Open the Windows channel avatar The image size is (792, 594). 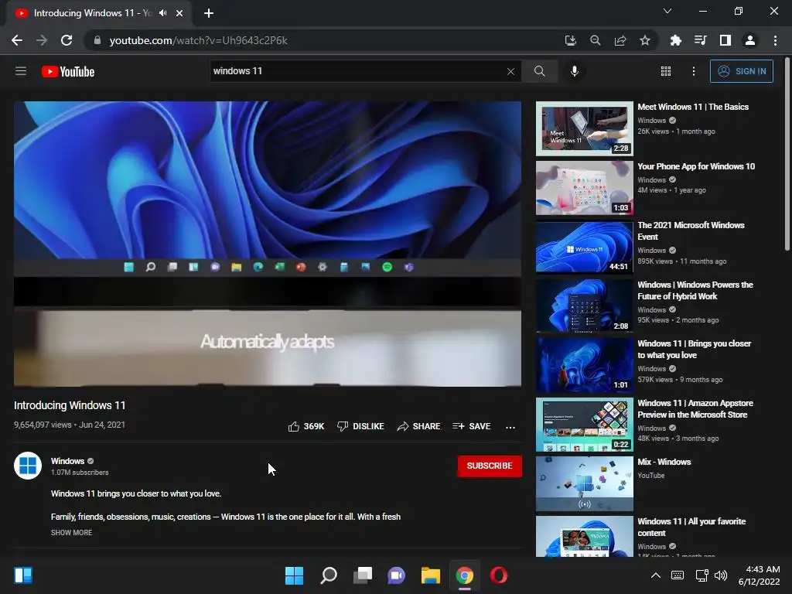pyautogui.click(x=28, y=465)
